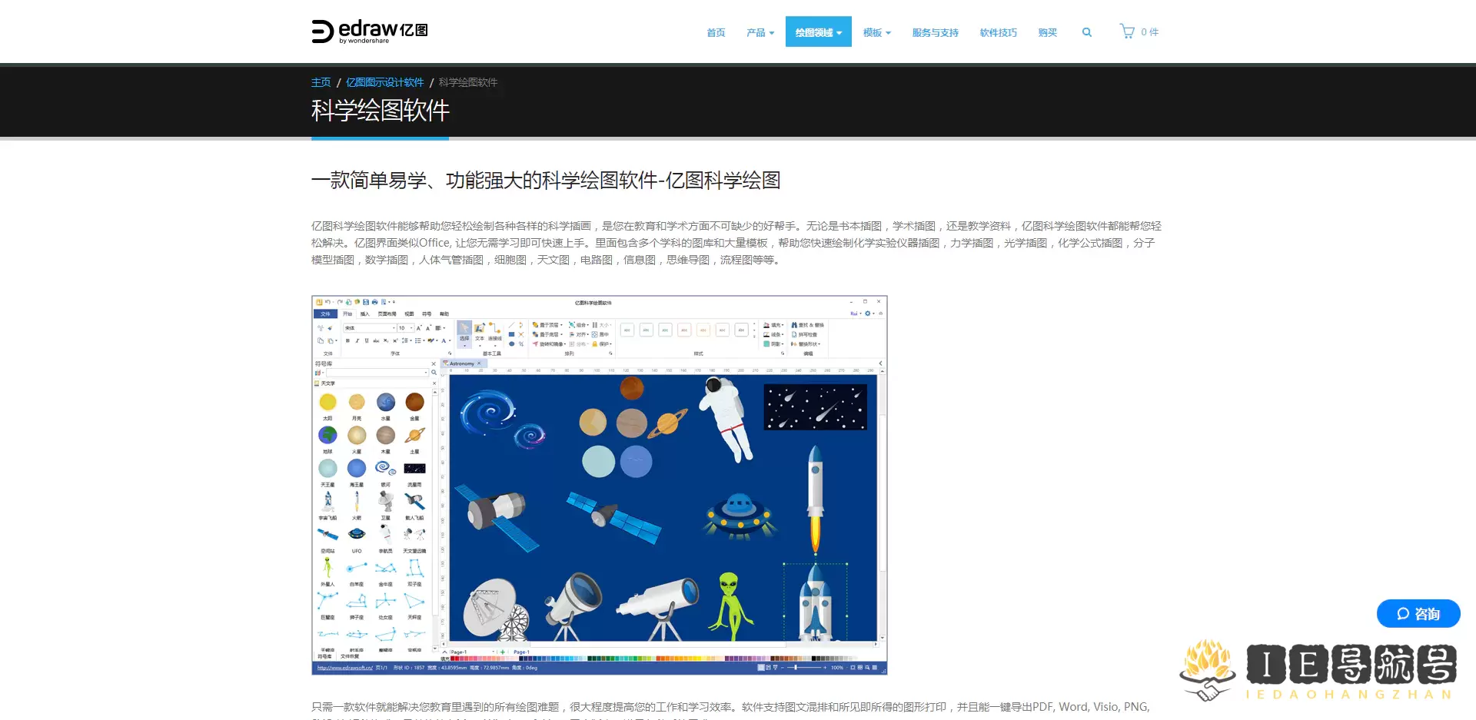Click the 连接线 connector tool in the ribbon
Image resolution: width=1476 pixels, height=720 pixels.
(x=495, y=332)
